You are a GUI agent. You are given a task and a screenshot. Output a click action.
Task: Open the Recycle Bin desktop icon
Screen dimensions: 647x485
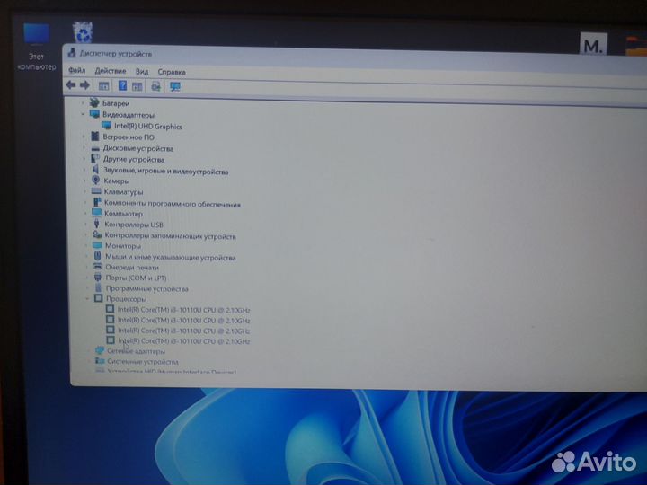[x=83, y=32]
